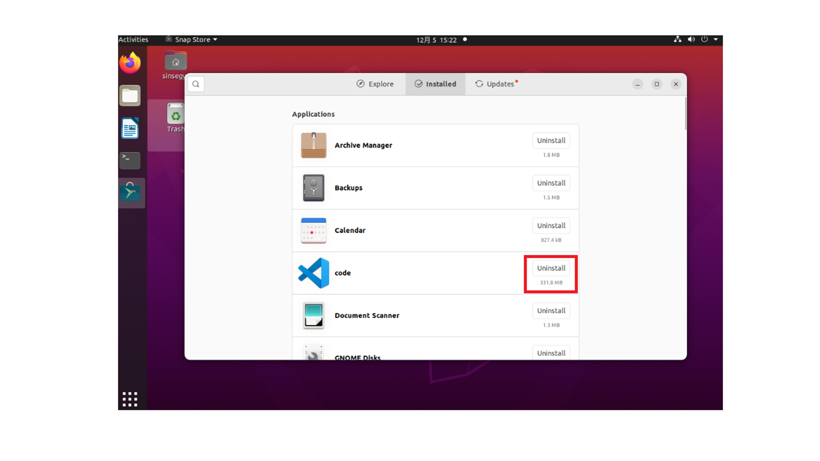Launch Firefox from the dock
The image size is (820, 461).
point(130,63)
